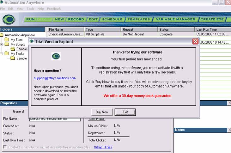The width and height of the screenshot is (231, 153).
Task: Click the open Sample folder icon under My Scripts
Action: tap(13, 49)
